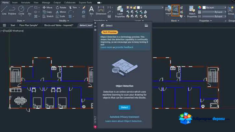Click the provide feedback link
This screenshot has width=235, height=132.
124,47
